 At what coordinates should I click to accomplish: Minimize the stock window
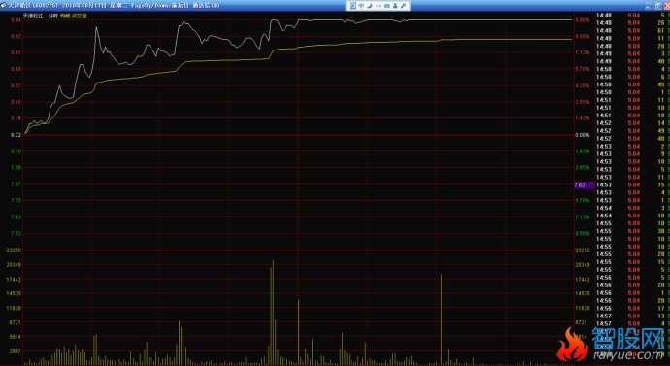tap(648, 6)
